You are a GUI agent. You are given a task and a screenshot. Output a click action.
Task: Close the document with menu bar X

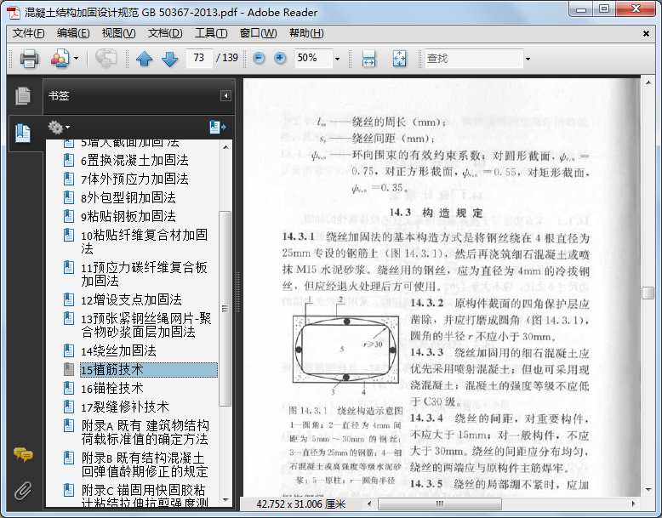coord(646,33)
